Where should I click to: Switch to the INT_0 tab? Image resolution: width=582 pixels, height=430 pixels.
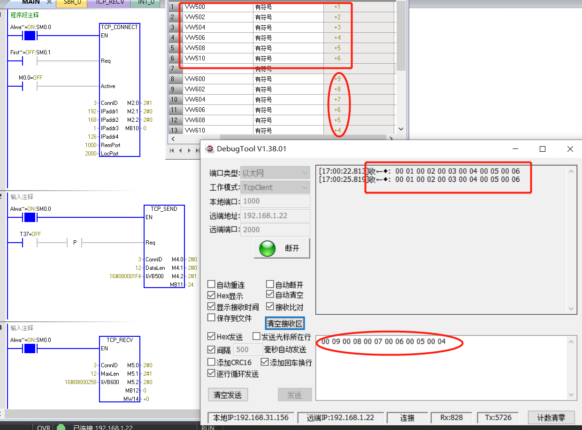click(145, 3)
